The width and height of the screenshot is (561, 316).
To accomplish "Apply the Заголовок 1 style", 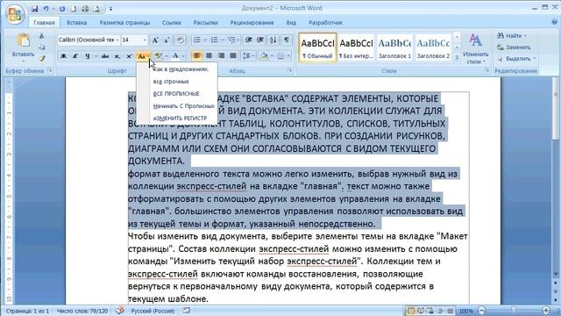I will (x=394, y=47).
